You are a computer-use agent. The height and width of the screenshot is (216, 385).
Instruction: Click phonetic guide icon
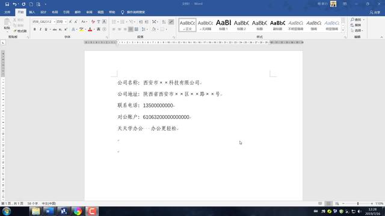point(99,22)
